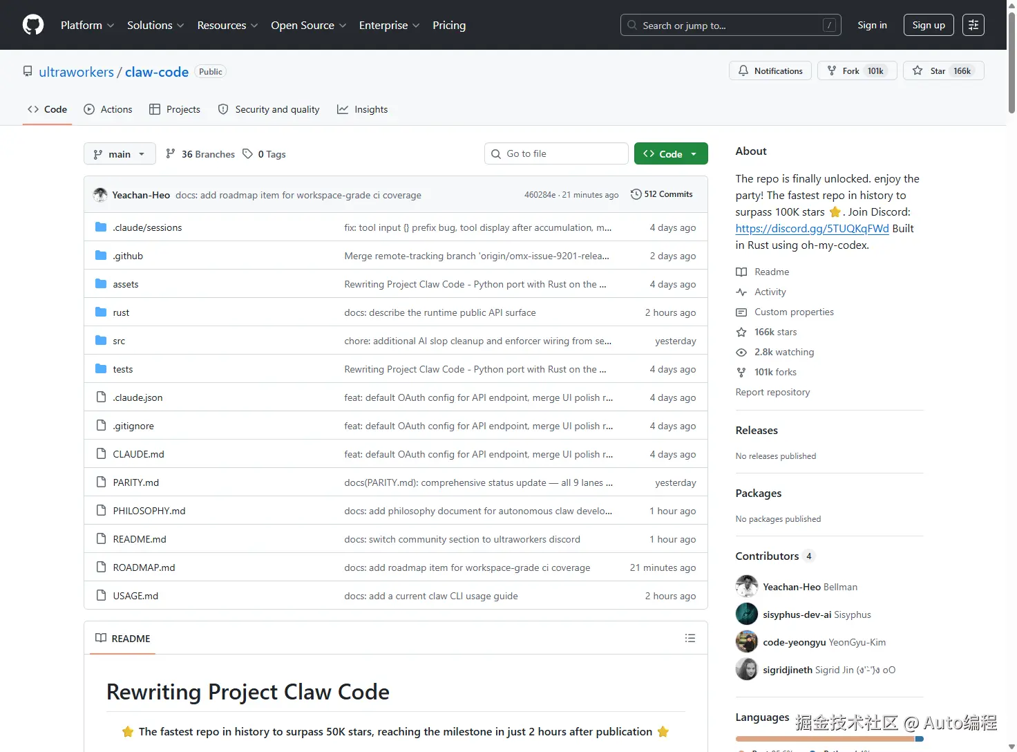Open the rust folder
Viewport: 1017px width, 752px height.
click(x=121, y=312)
